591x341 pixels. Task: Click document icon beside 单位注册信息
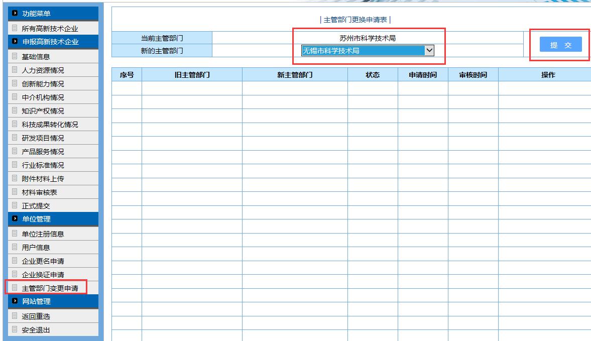[x=15, y=234]
